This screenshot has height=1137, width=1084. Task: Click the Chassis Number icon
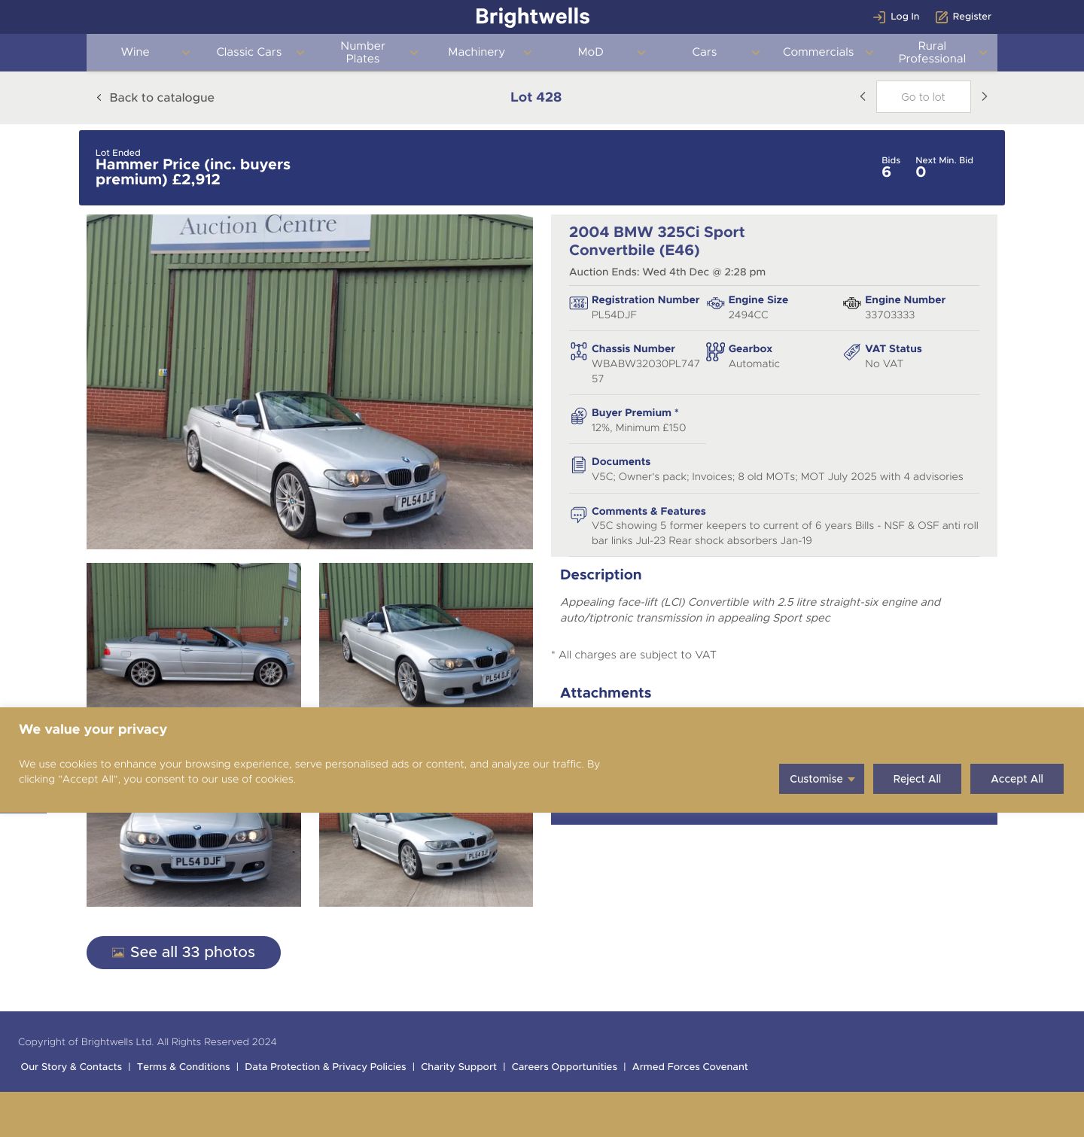click(x=578, y=351)
